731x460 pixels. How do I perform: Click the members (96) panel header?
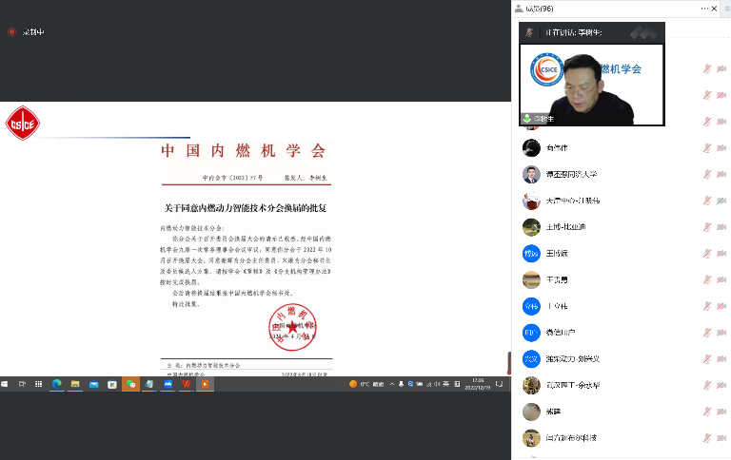pos(544,8)
